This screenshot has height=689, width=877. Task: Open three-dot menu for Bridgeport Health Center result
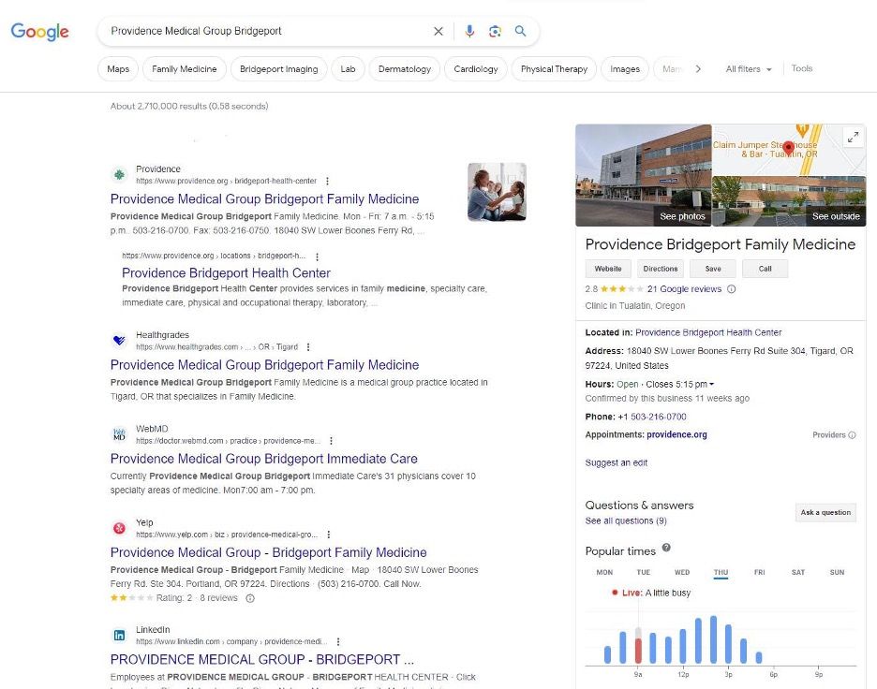pyautogui.click(x=317, y=257)
